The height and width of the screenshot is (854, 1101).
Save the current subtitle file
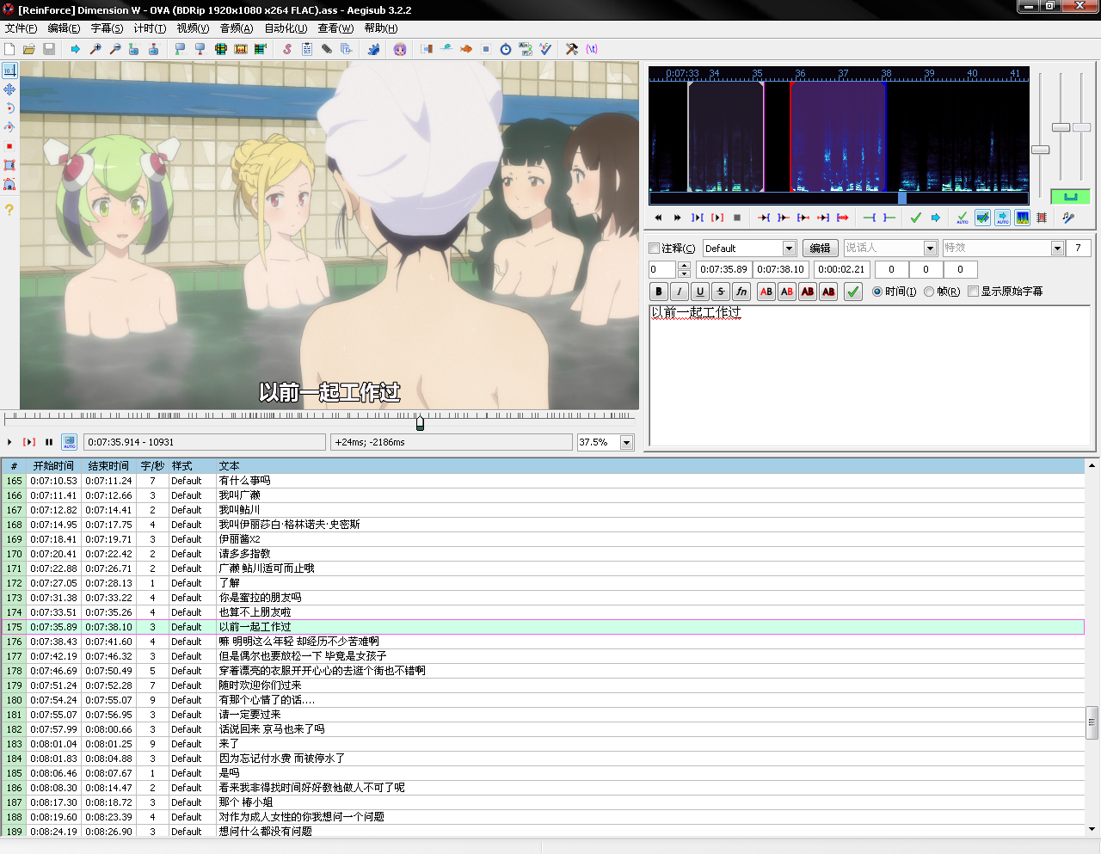pos(49,49)
